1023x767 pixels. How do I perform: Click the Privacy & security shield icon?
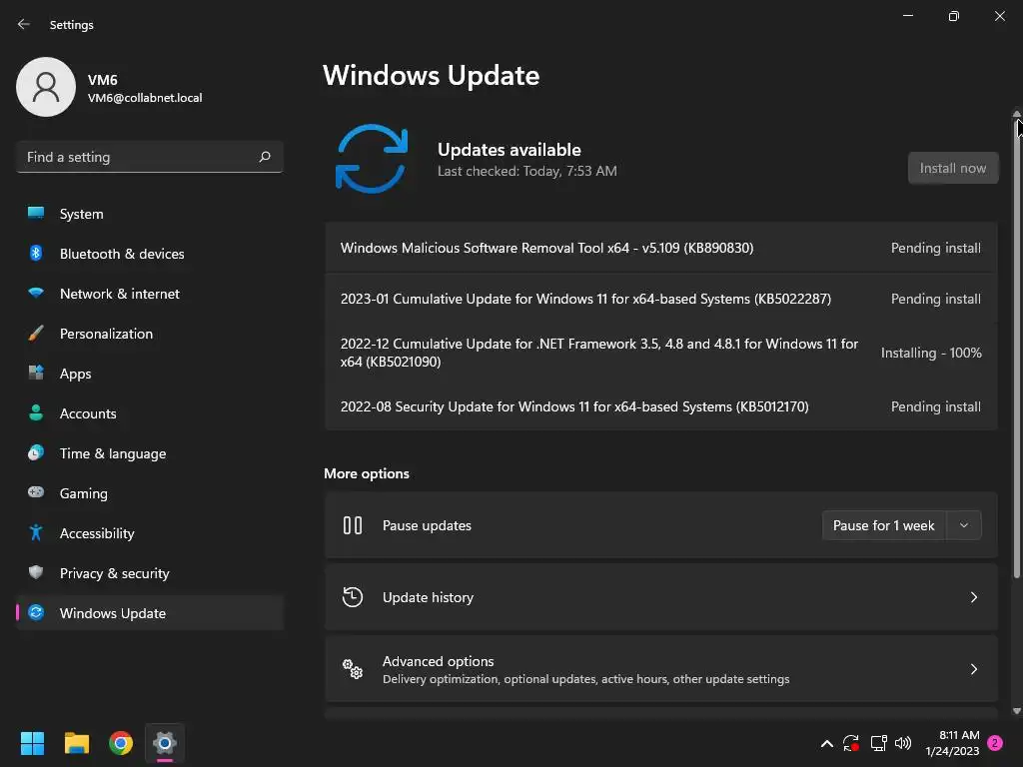[36, 572]
